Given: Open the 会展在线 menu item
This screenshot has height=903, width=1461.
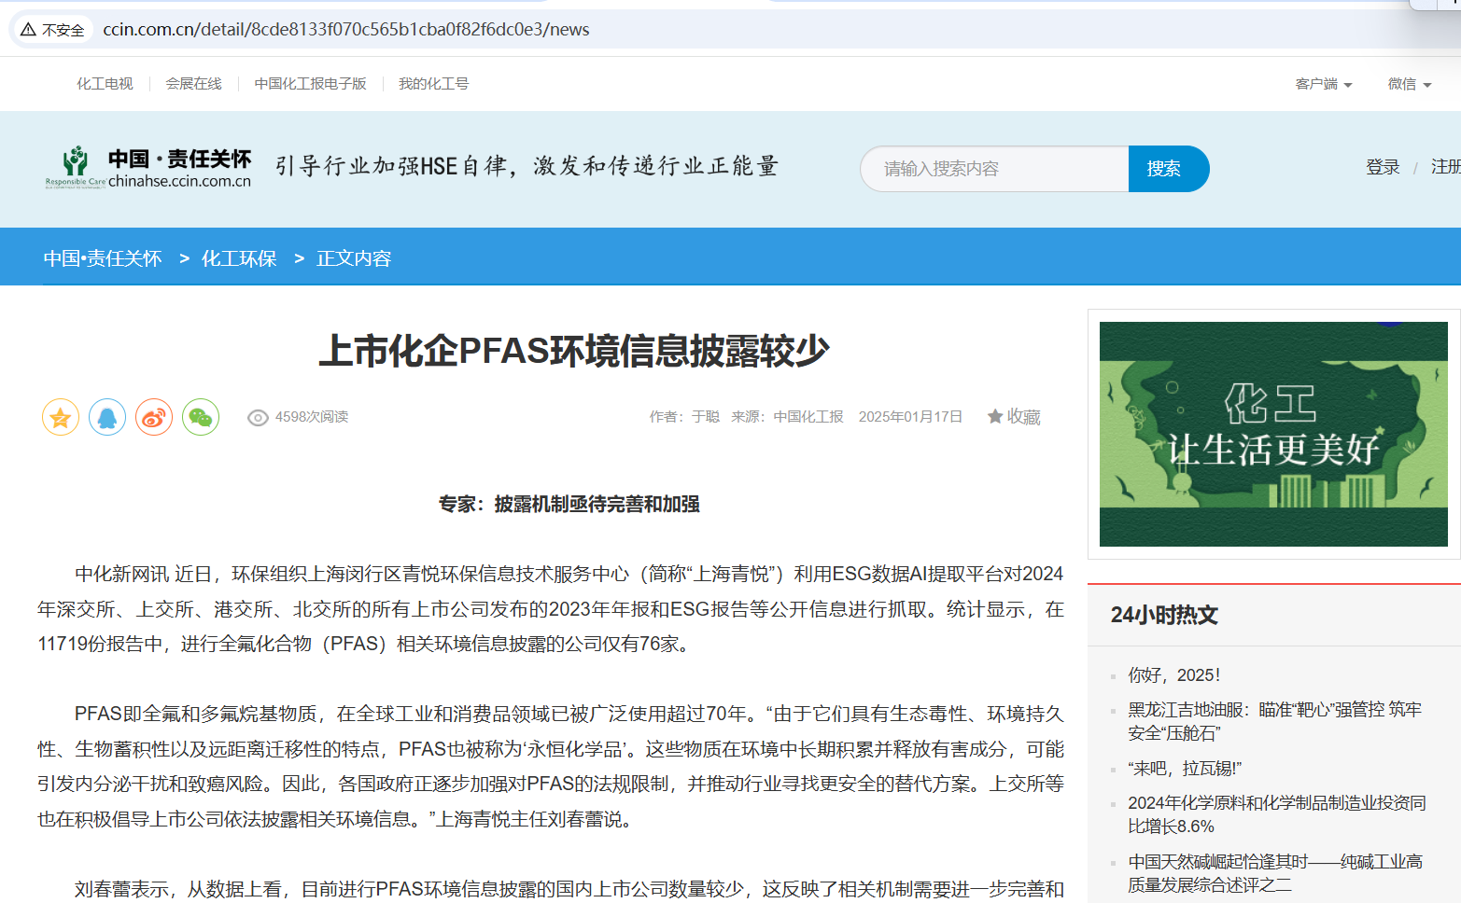Looking at the screenshot, I should click(193, 83).
